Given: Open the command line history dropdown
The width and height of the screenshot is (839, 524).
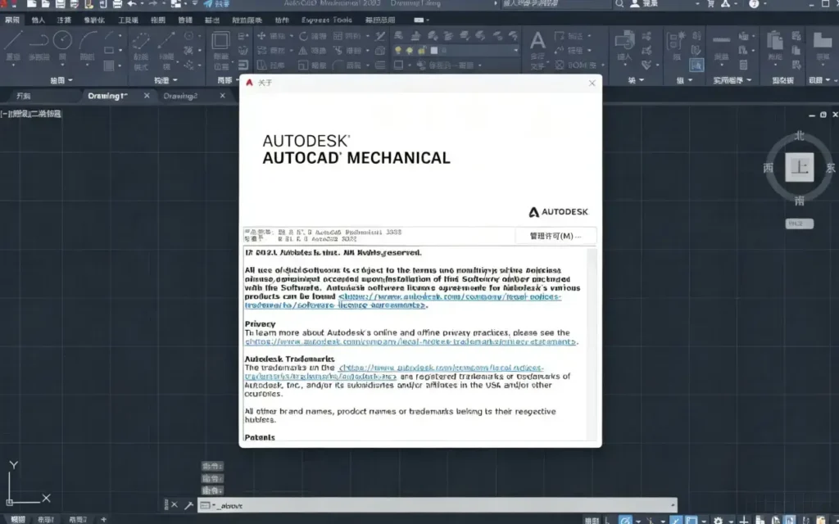Looking at the screenshot, I should point(672,505).
